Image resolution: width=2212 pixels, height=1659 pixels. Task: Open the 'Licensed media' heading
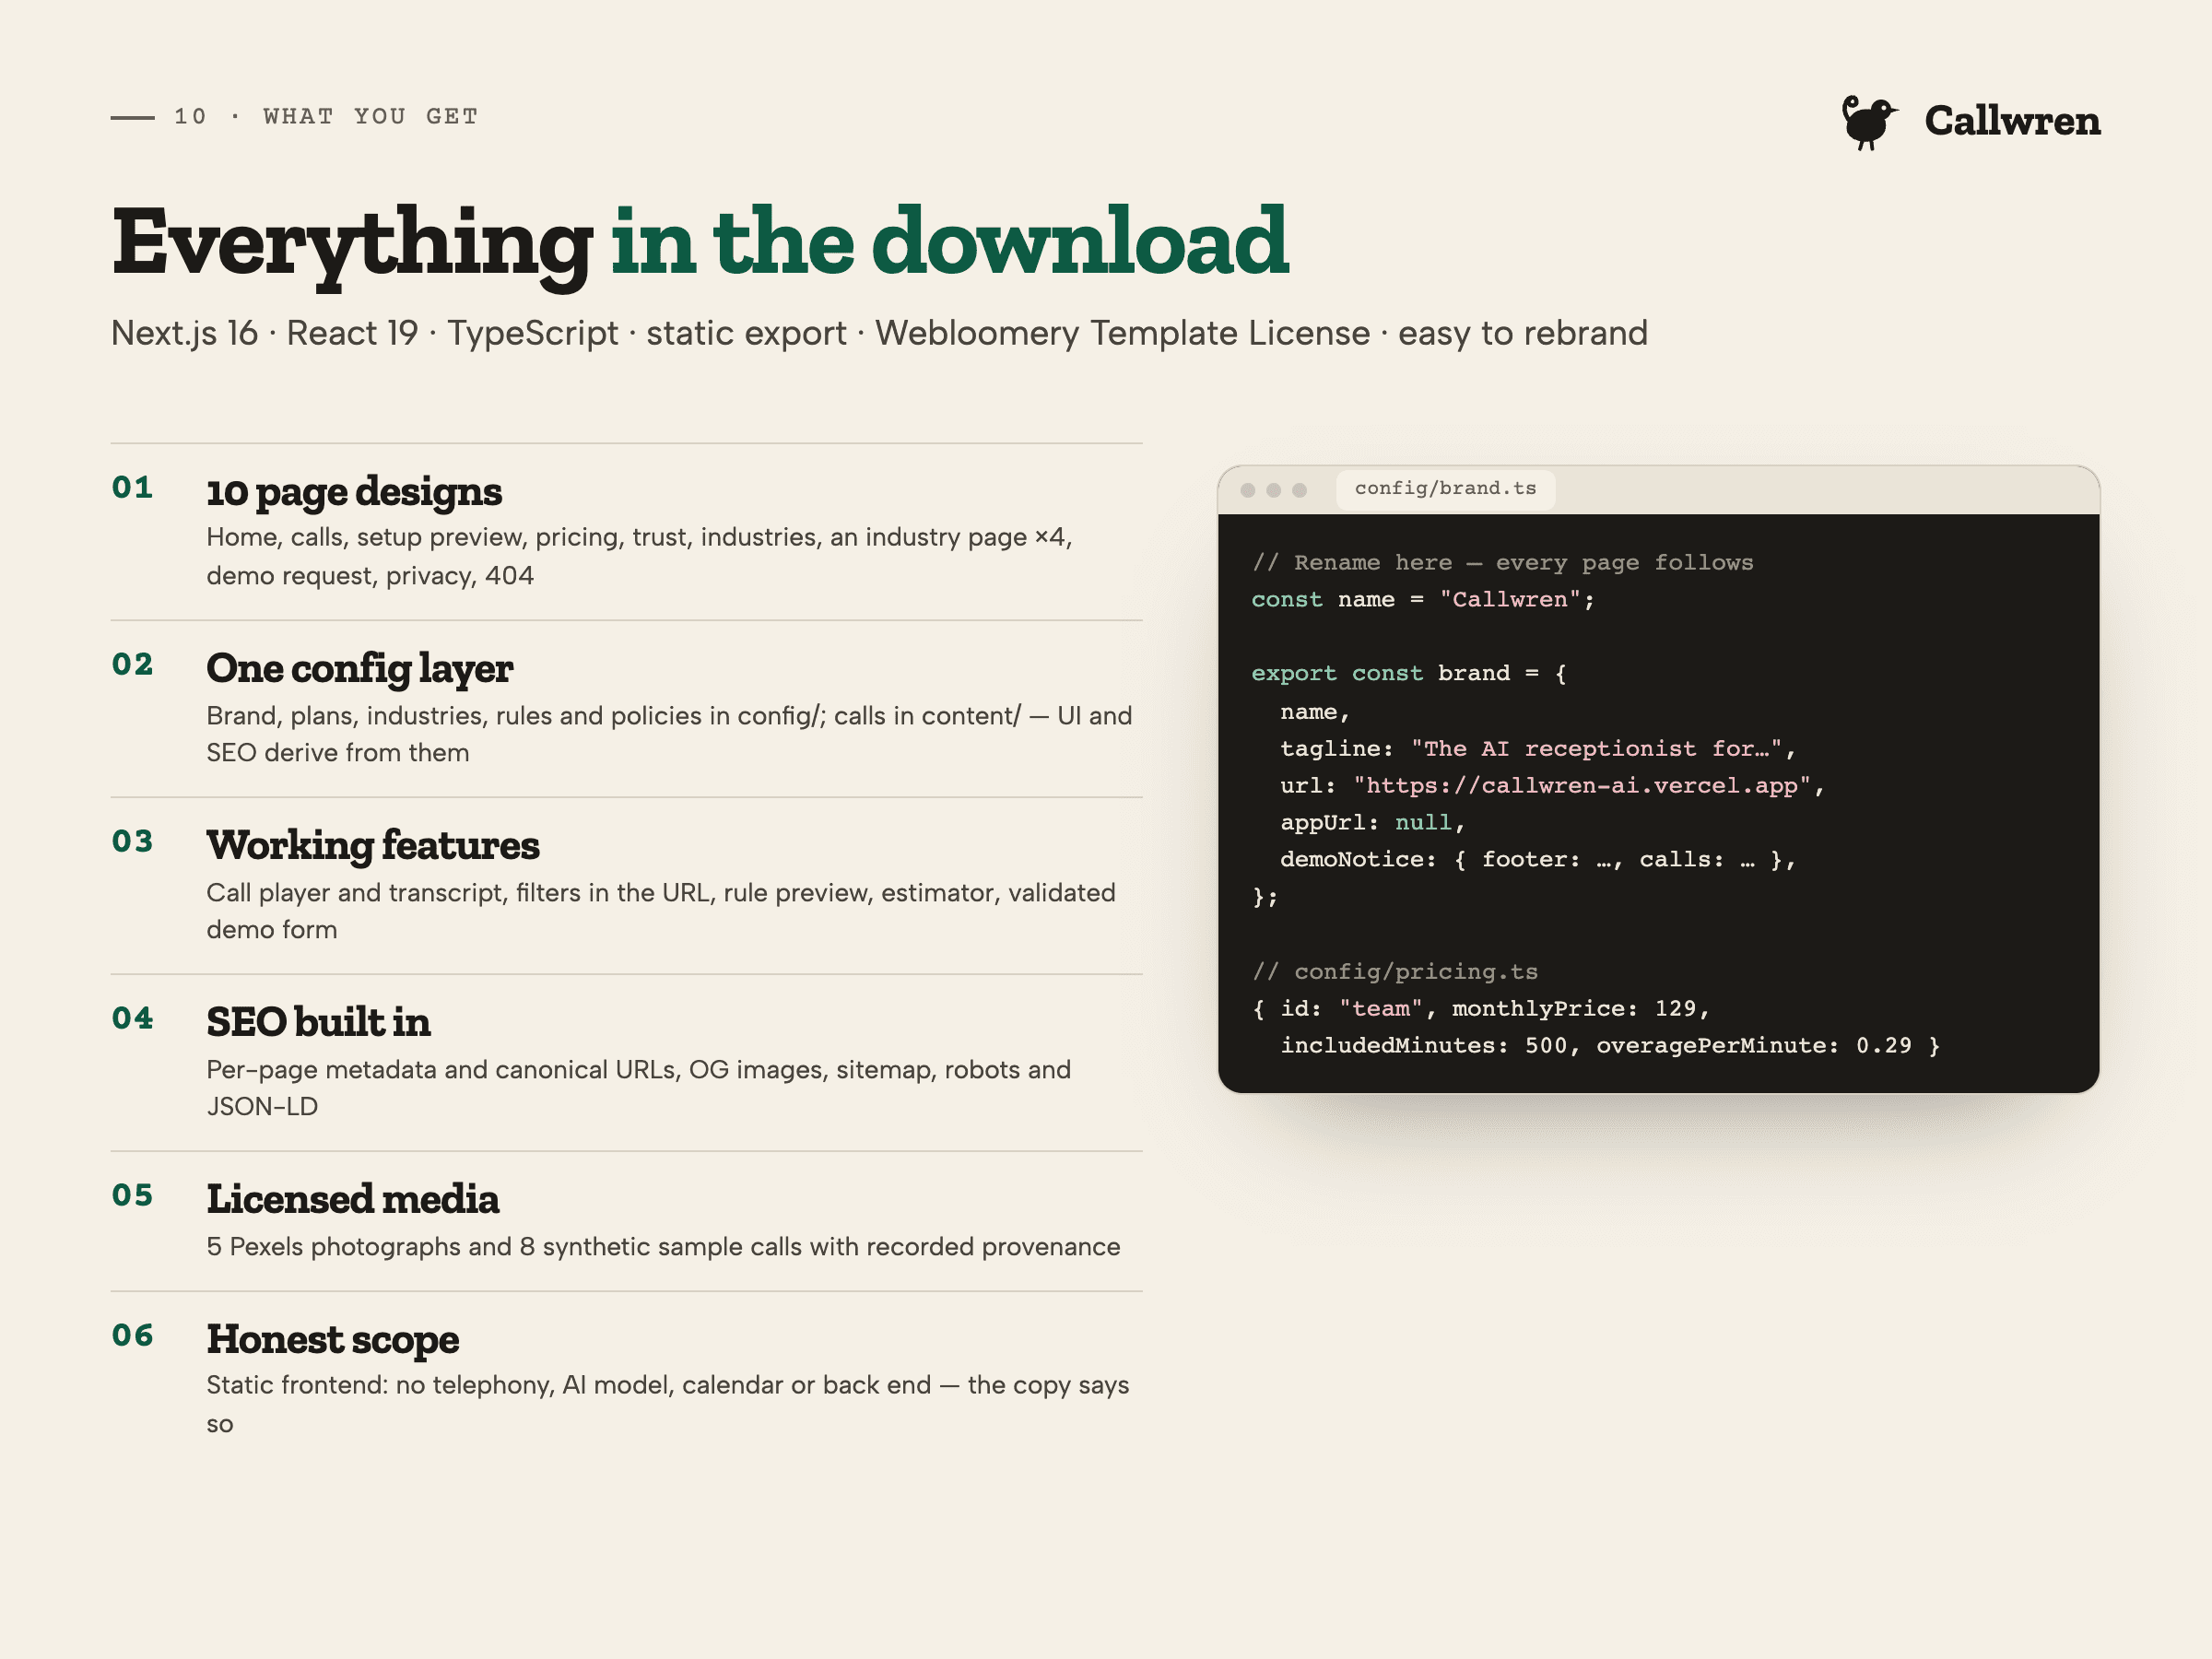point(353,1199)
